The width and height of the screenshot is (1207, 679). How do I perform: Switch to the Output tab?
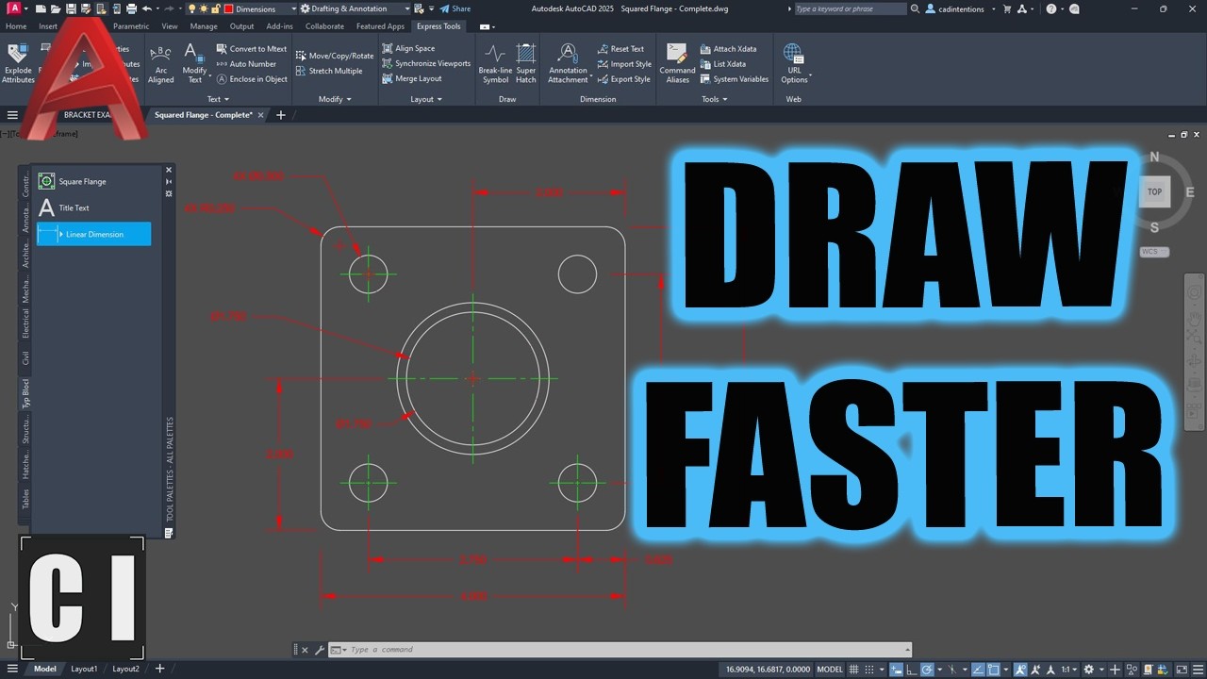(x=241, y=26)
